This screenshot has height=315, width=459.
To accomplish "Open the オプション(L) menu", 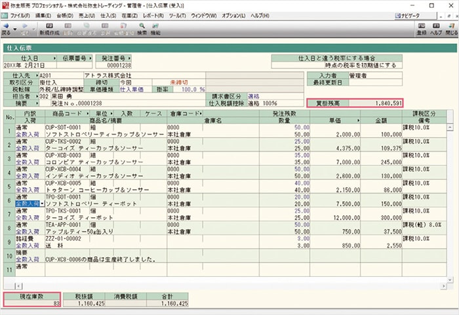I will click(233, 16).
